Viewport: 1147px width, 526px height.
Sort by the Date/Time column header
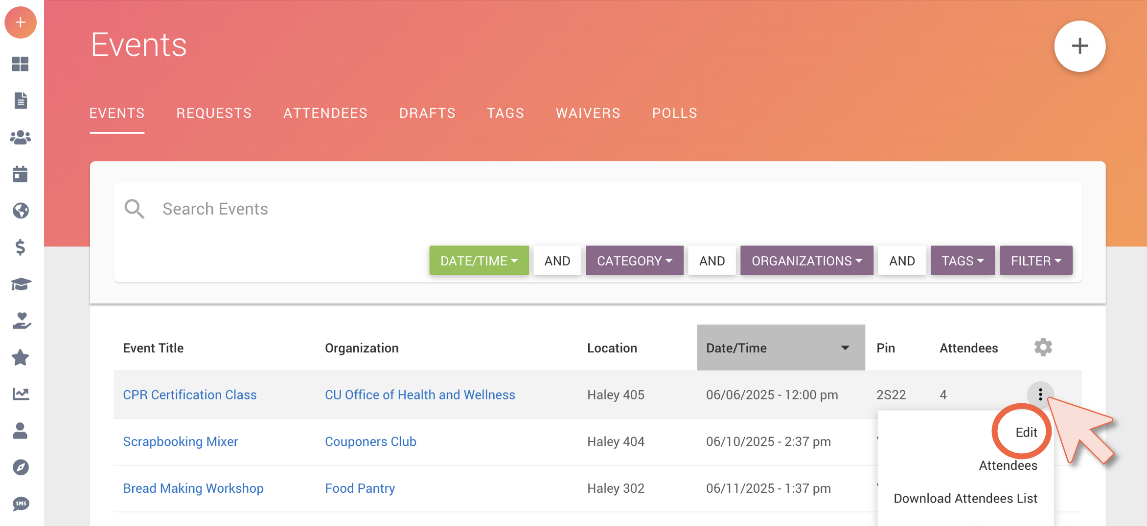click(x=780, y=348)
